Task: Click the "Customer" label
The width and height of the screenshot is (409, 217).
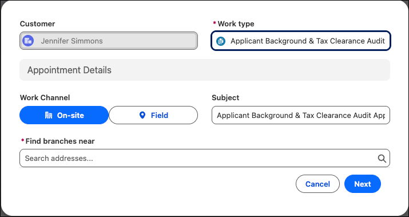Action: point(38,24)
